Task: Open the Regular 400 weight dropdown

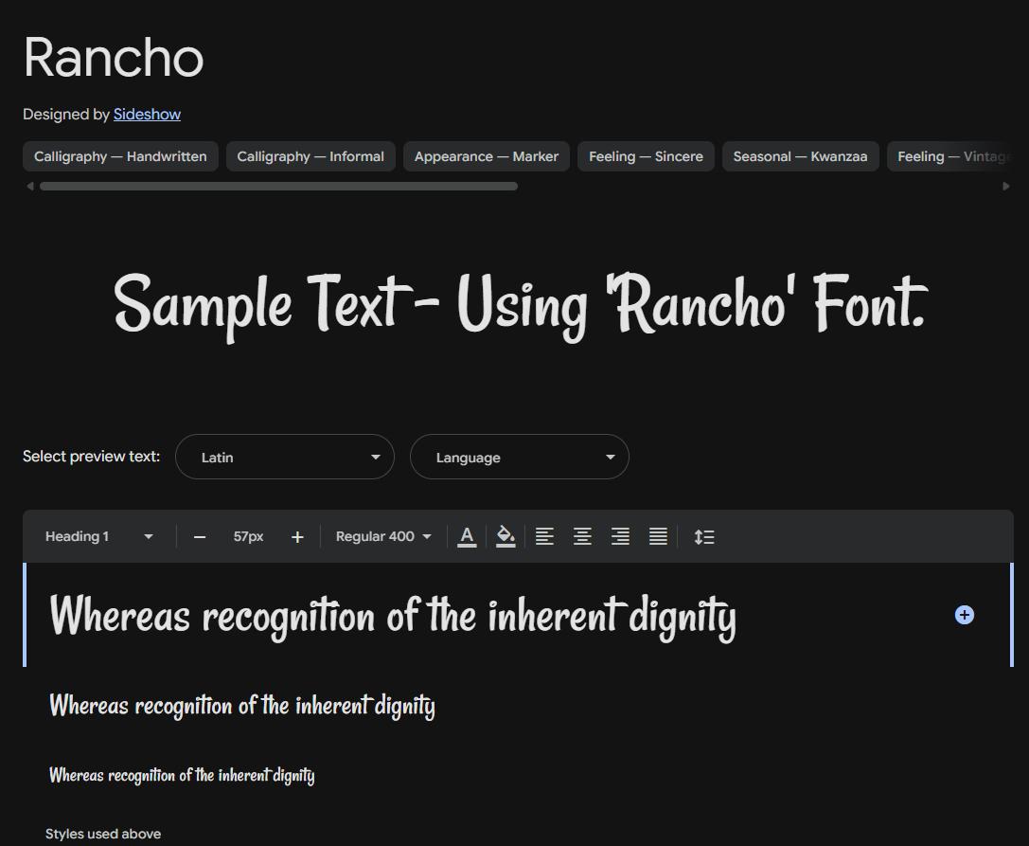Action: tap(383, 536)
